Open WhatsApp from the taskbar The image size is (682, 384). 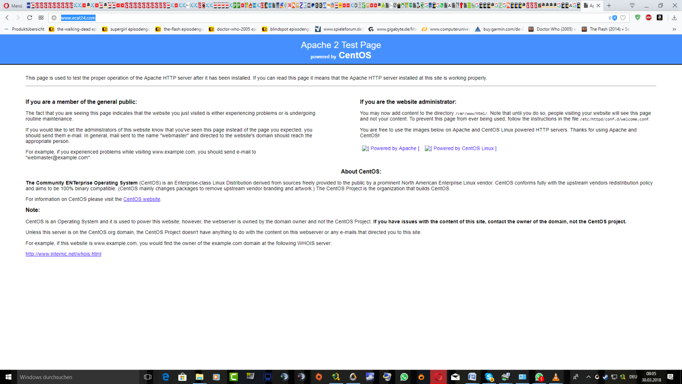click(404, 377)
